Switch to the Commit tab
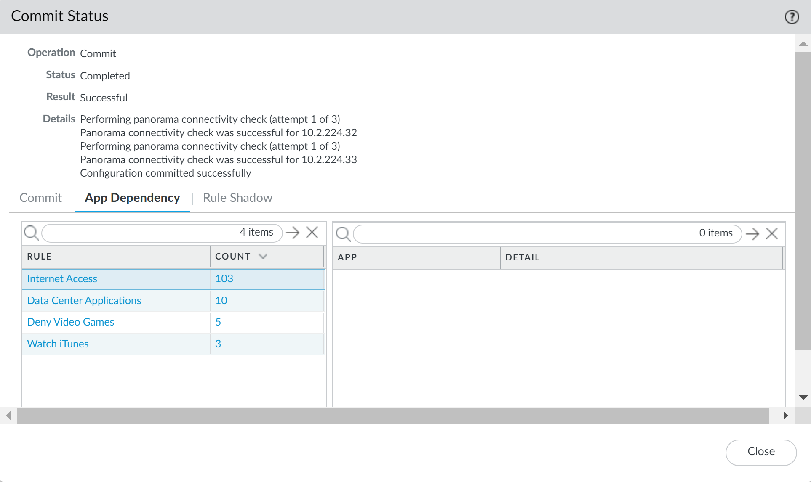Screen dimensions: 811x482 (40, 198)
